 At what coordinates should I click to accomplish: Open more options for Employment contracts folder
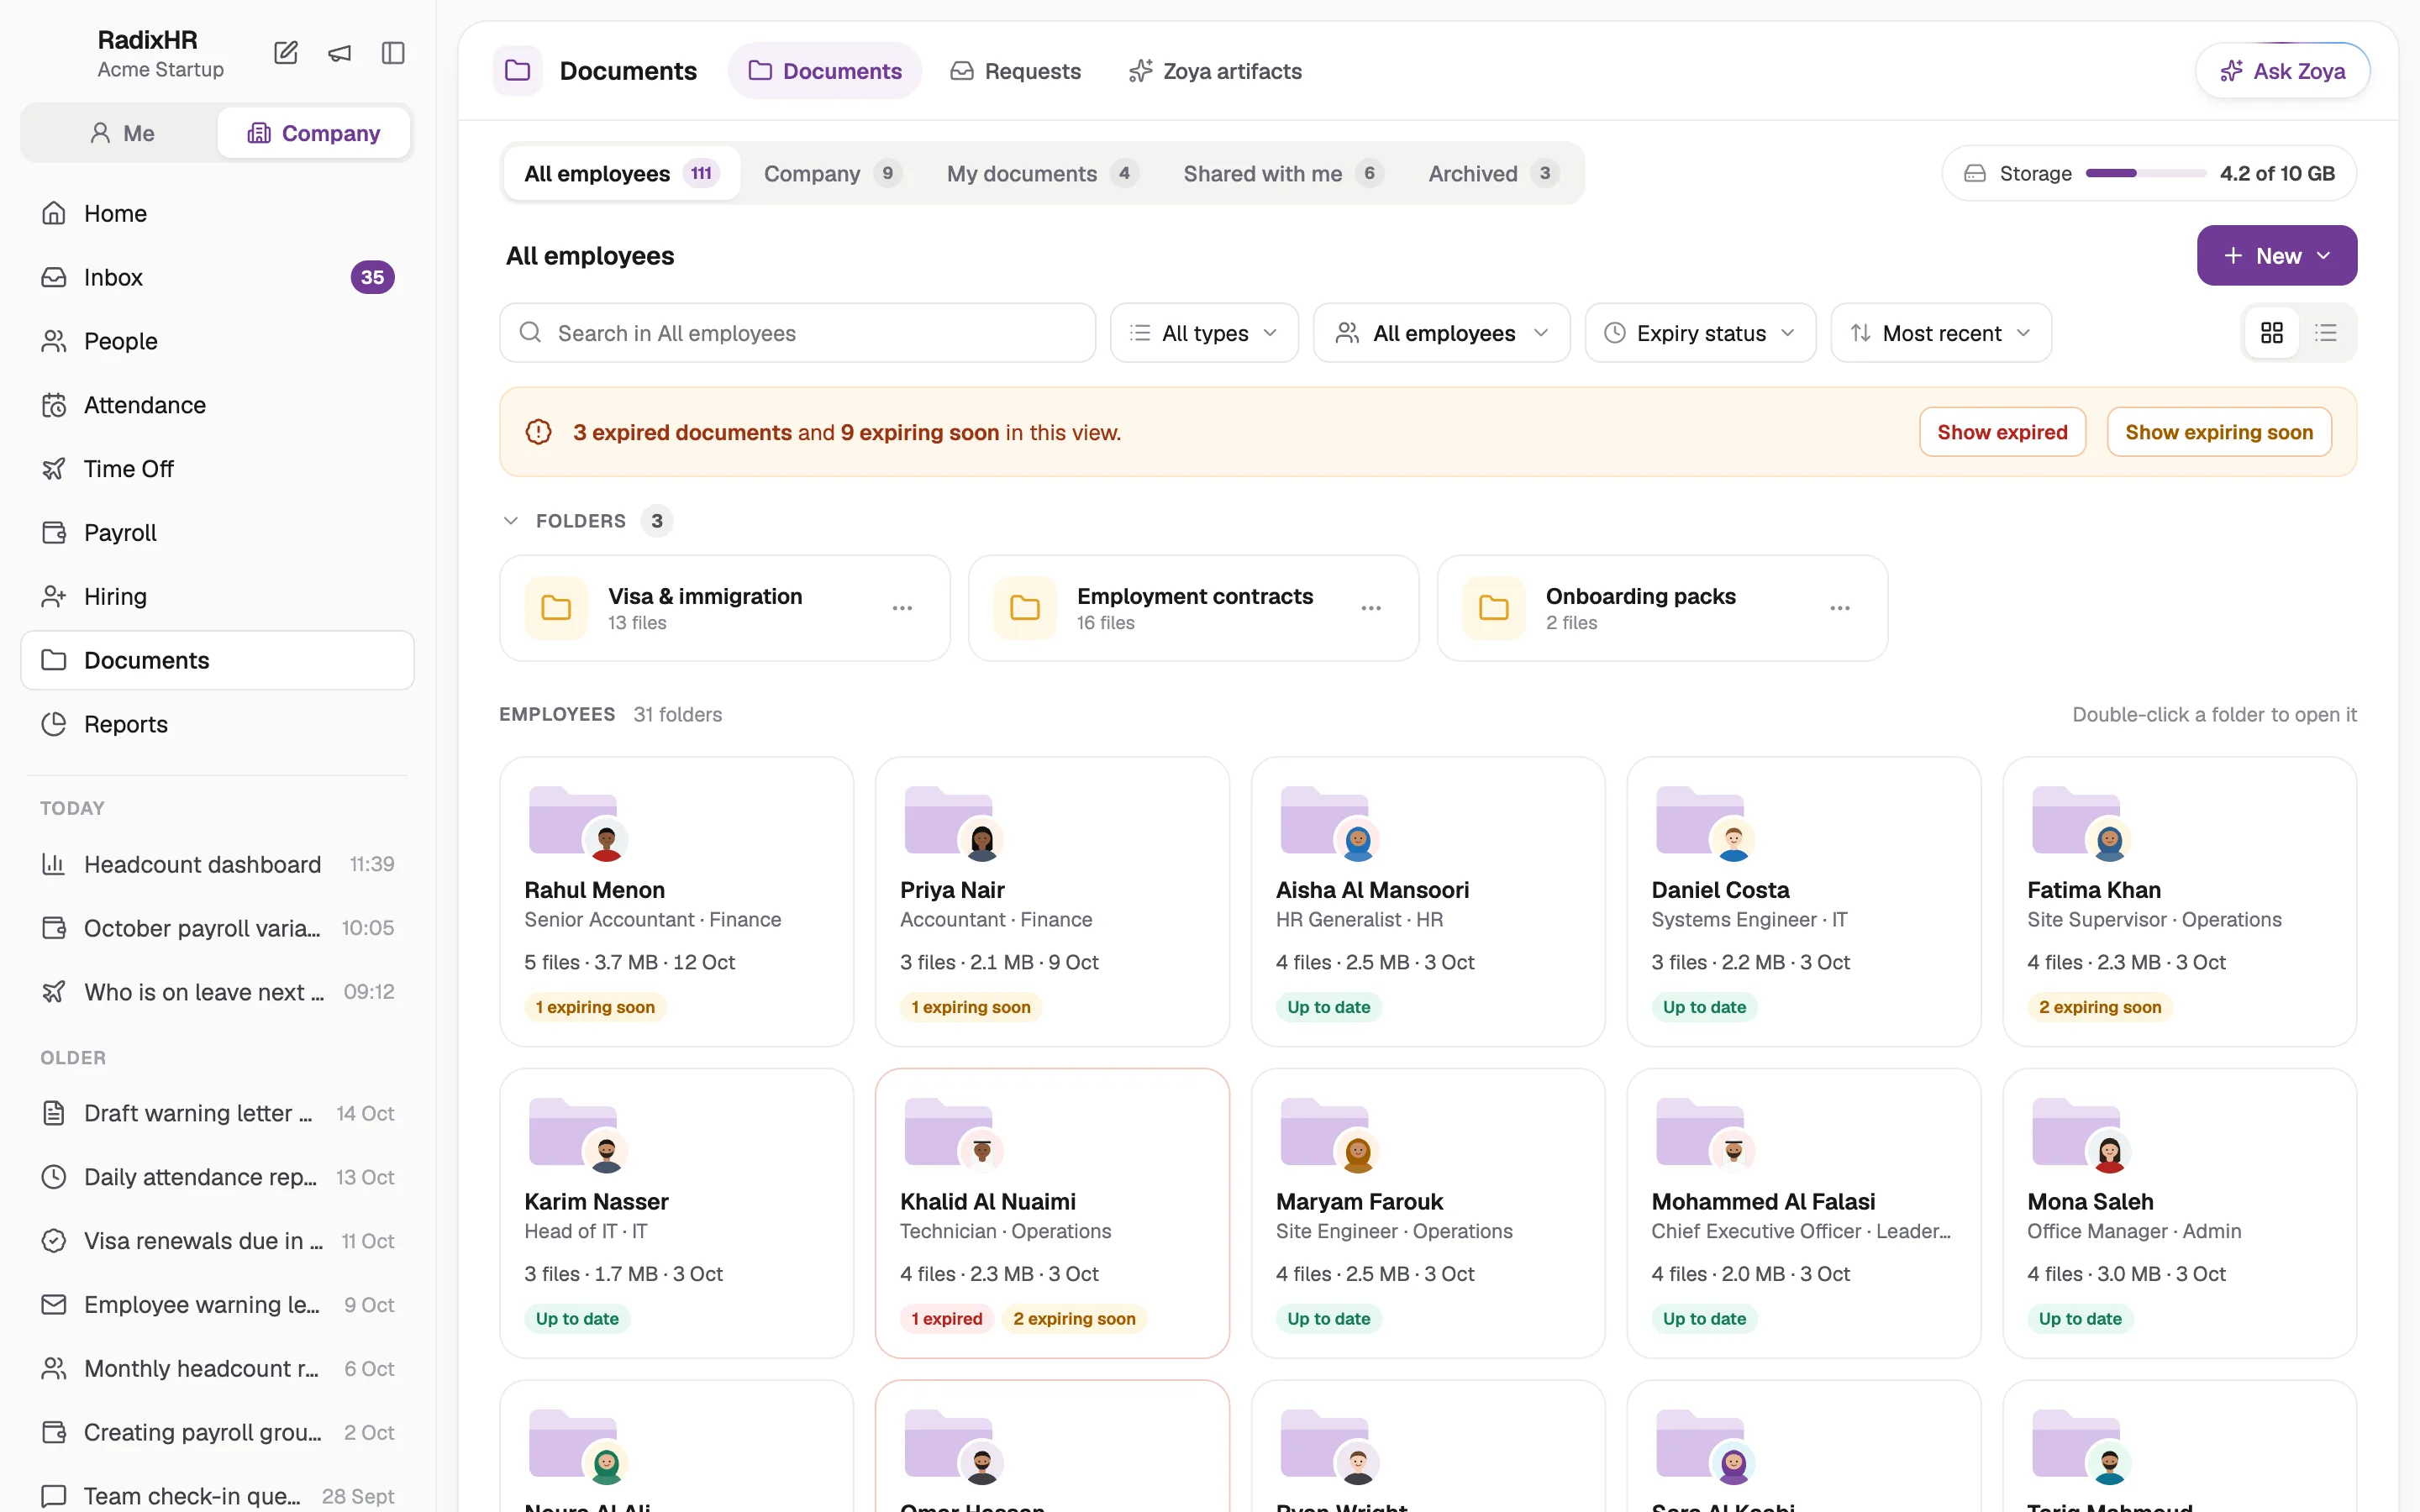point(1371,608)
